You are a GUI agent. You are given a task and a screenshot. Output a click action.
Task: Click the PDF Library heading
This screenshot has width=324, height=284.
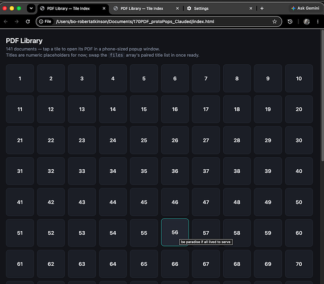click(x=24, y=41)
